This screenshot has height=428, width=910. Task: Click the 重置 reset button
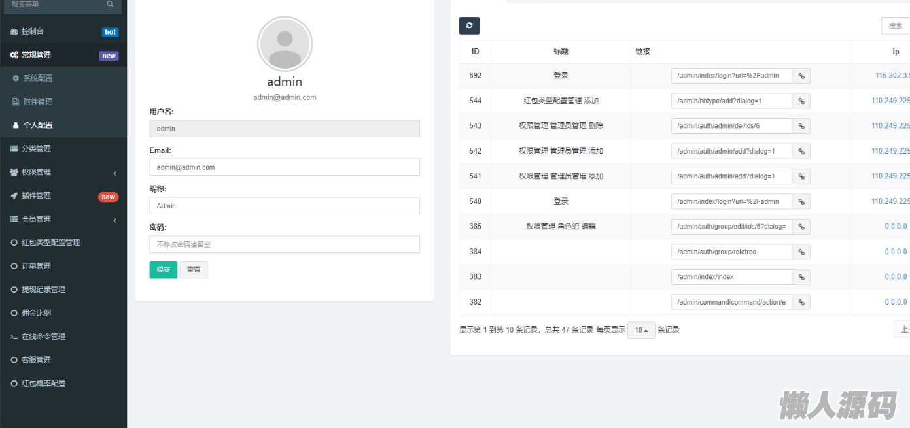pos(194,271)
